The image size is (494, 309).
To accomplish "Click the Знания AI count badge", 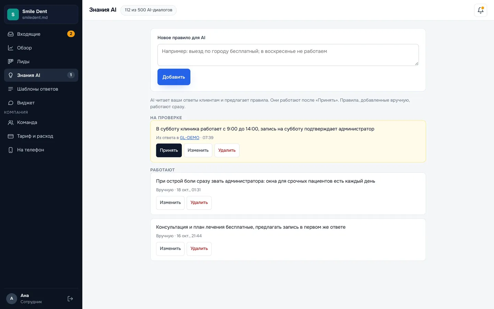I will [x=71, y=75].
